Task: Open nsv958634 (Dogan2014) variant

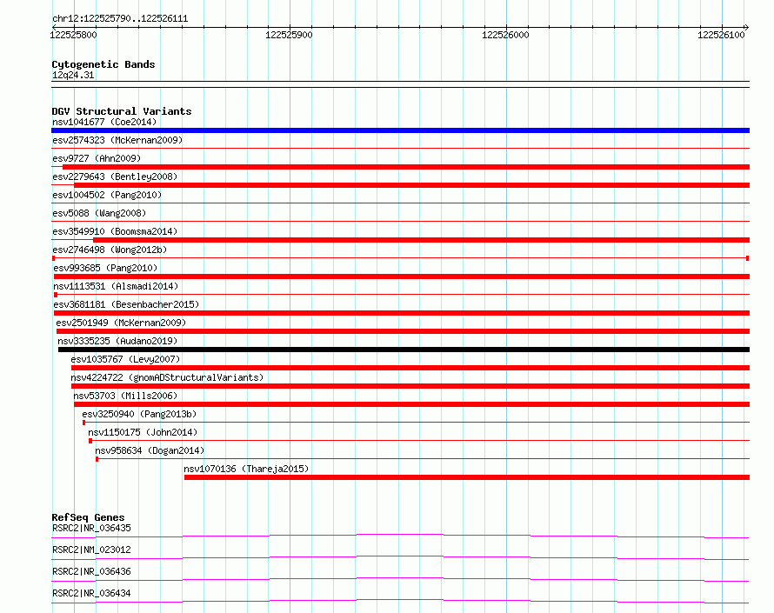Action: click(x=150, y=450)
